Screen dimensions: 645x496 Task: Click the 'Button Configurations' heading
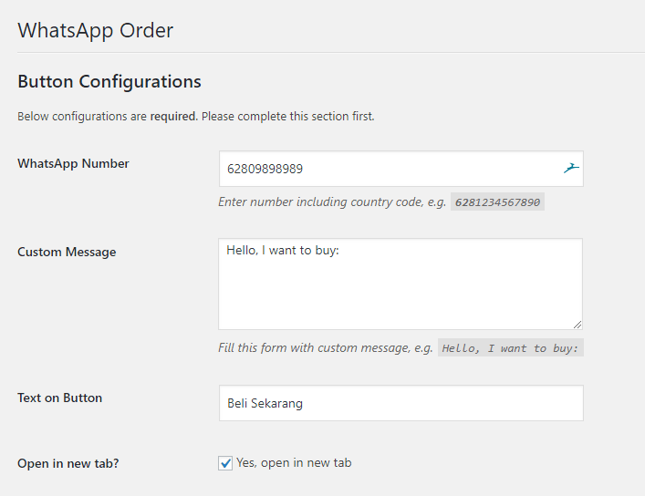pyautogui.click(x=109, y=81)
